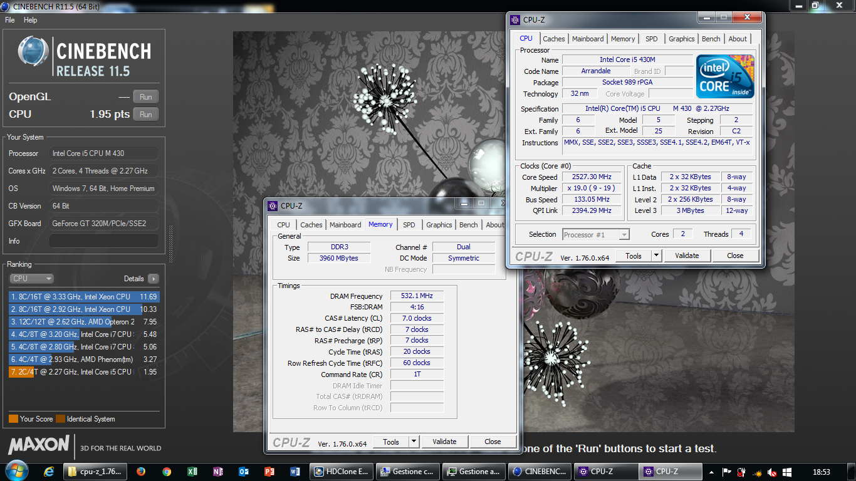Click the taskbar clock showing 18:53
Screen dimensions: 856x481
tap(821, 472)
